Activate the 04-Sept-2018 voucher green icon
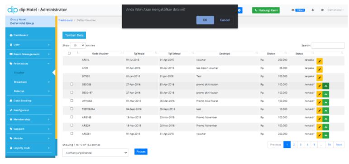Viewport: 349px width, 164px height. 326,110
